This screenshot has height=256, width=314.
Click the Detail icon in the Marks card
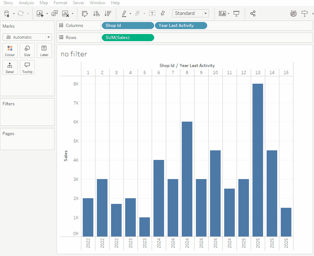pos(10,67)
